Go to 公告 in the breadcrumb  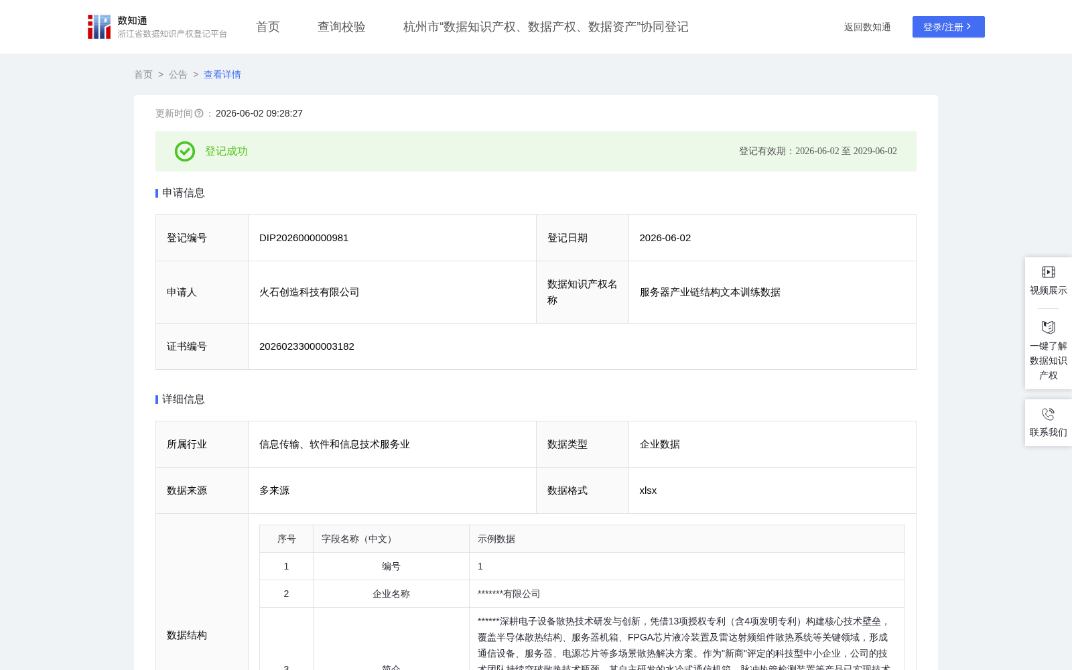[178, 74]
